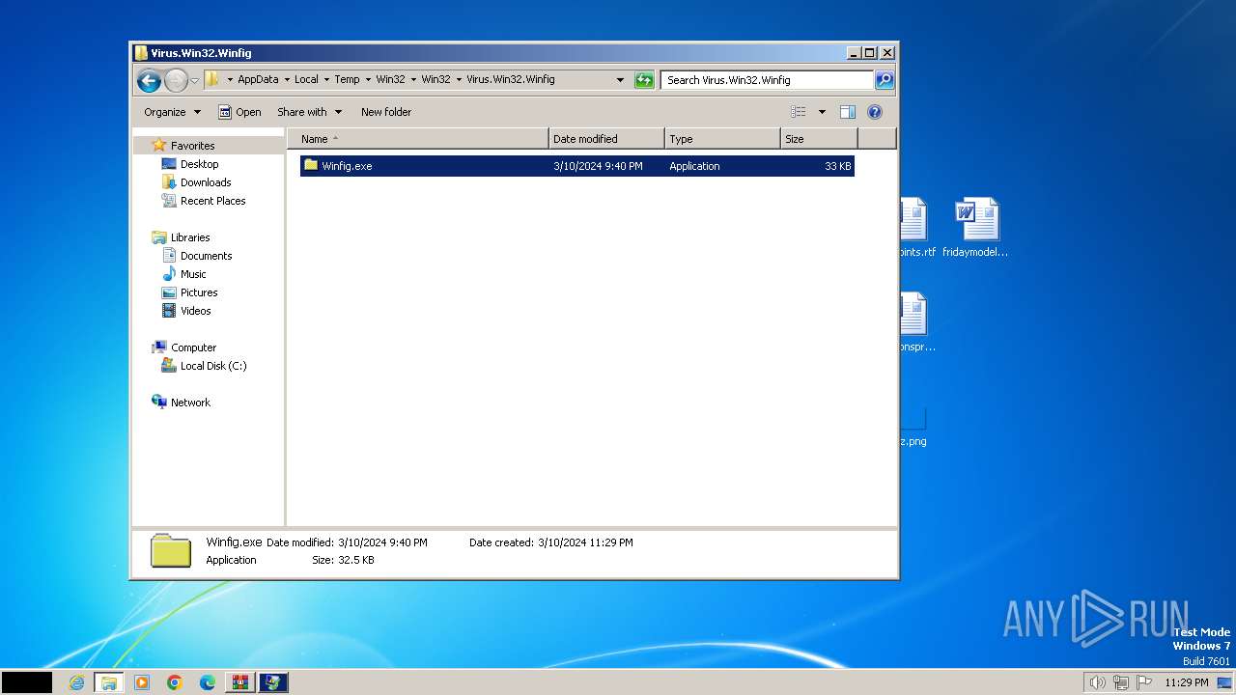Click the large file icon in details pane

pyautogui.click(x=171, y=551)
